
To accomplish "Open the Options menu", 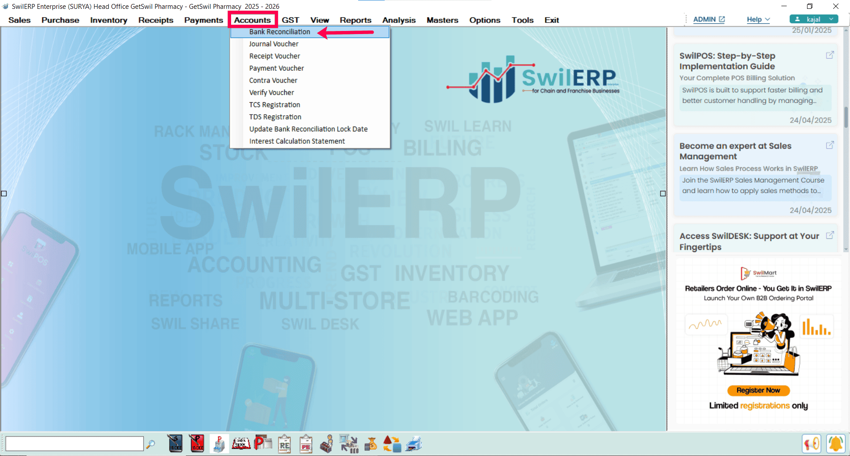I will [485, 20].
